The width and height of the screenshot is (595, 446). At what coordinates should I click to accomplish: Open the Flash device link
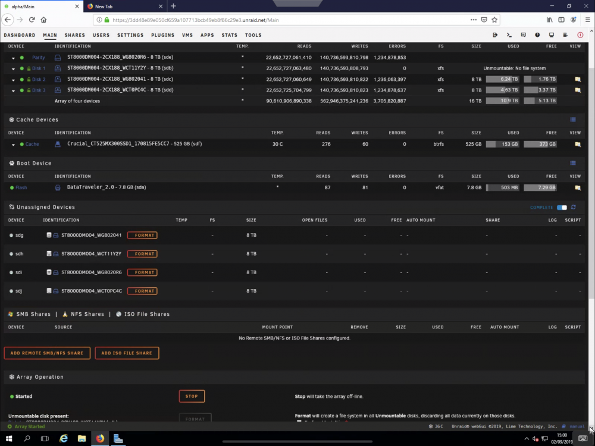(x=21, y=188)
